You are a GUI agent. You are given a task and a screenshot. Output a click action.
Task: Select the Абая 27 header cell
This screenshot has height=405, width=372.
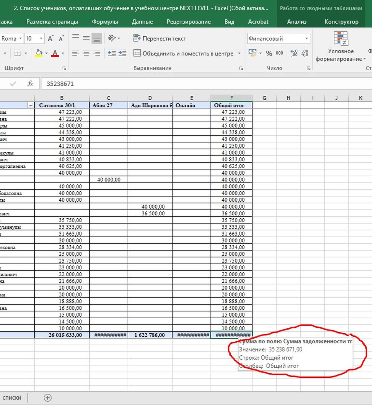click(x=108, y=105)
